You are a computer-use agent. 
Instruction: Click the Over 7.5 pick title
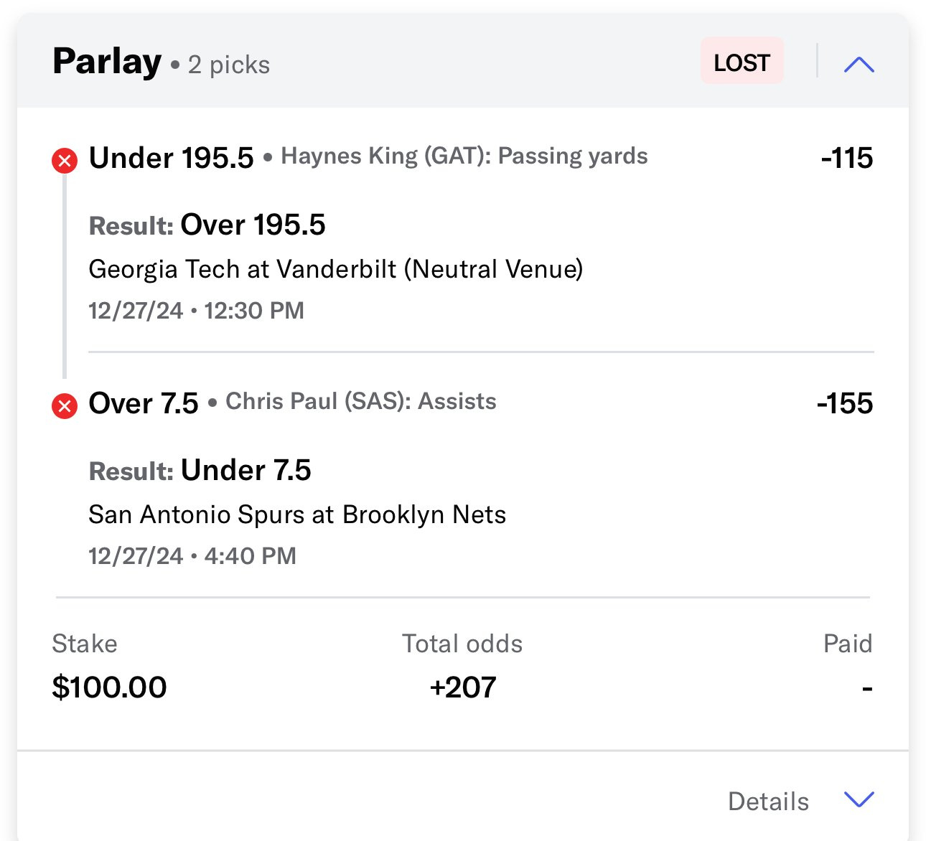tap(143, 403)
